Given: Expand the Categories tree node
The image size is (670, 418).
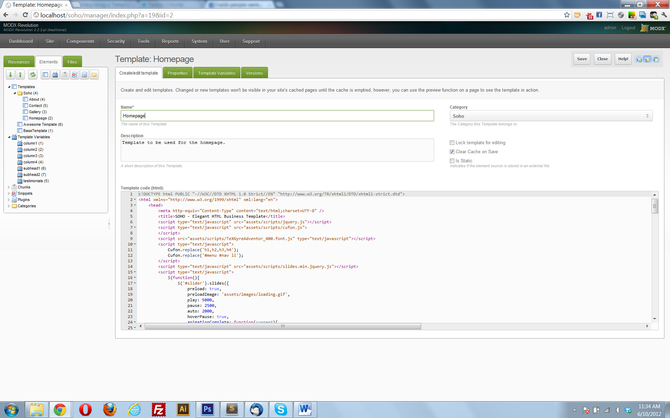Looking at the screenshot, I should (9, 206).
